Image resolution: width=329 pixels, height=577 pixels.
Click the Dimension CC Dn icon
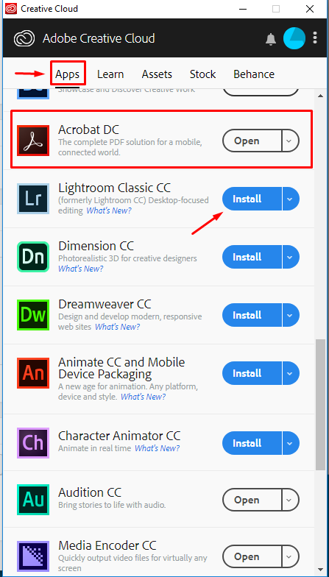33,257
